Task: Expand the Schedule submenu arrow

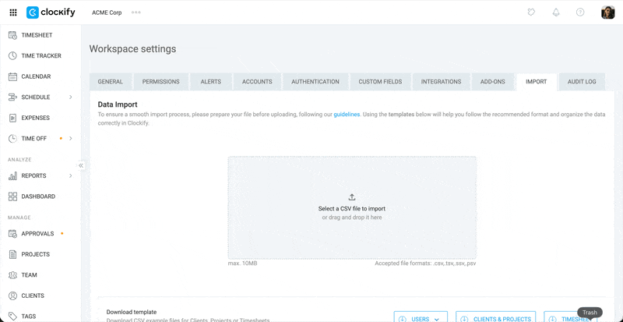Action: coord(71,97)
